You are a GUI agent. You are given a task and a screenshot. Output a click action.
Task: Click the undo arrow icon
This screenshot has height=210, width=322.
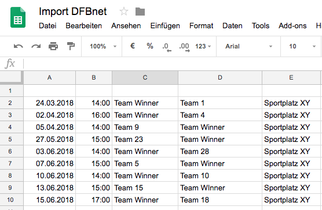pos(19,46)
